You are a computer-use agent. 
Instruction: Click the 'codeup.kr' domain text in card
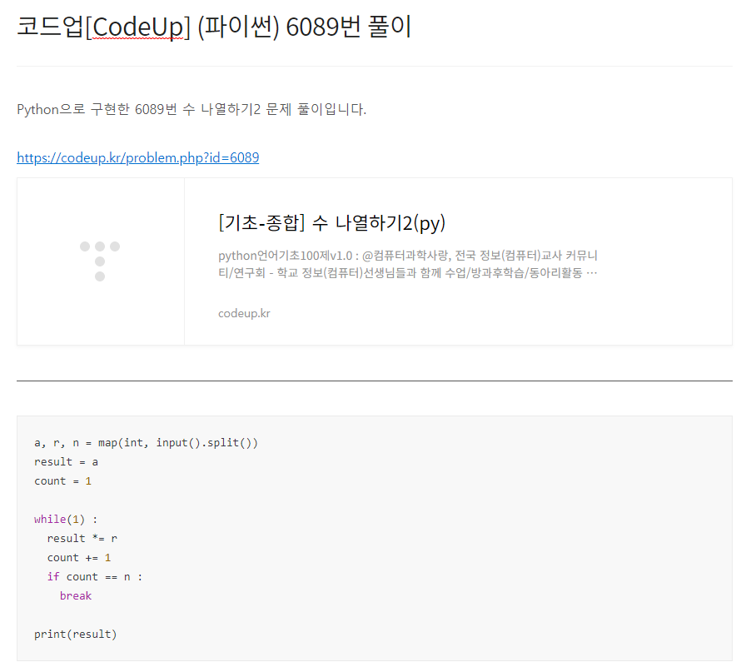coord(244,313)
